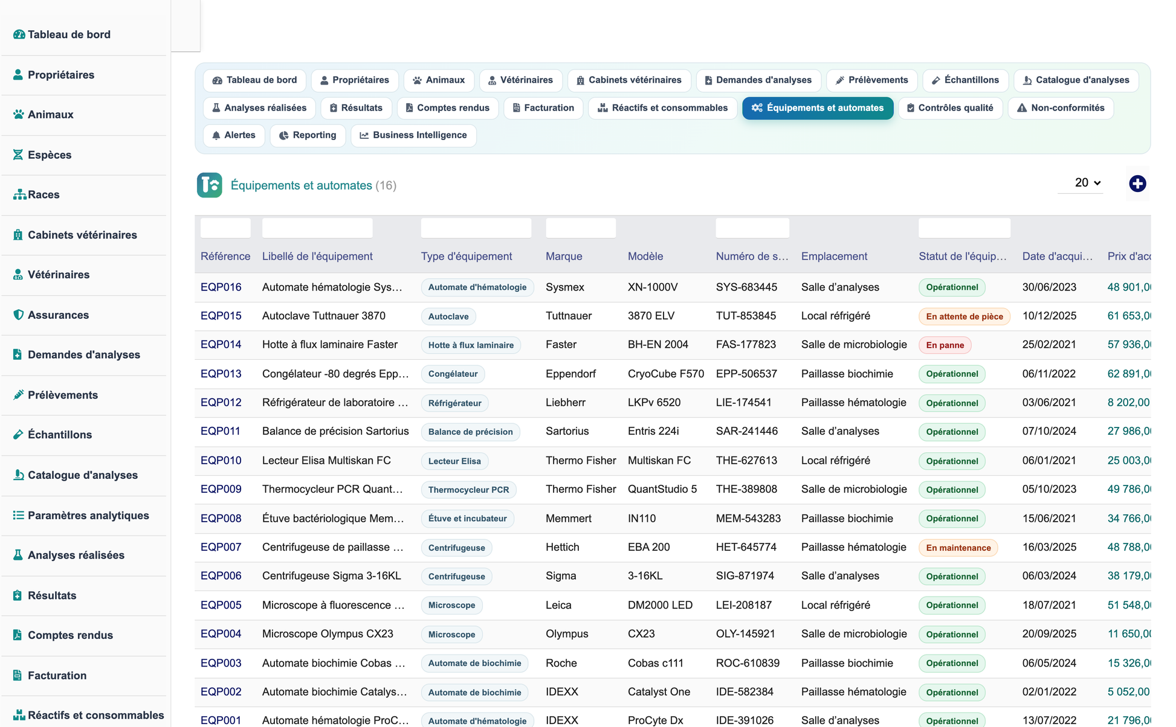The image size is (1176, 727).
Task: Click the Liebherr brand cell
Action: click(x=566, y=403)
